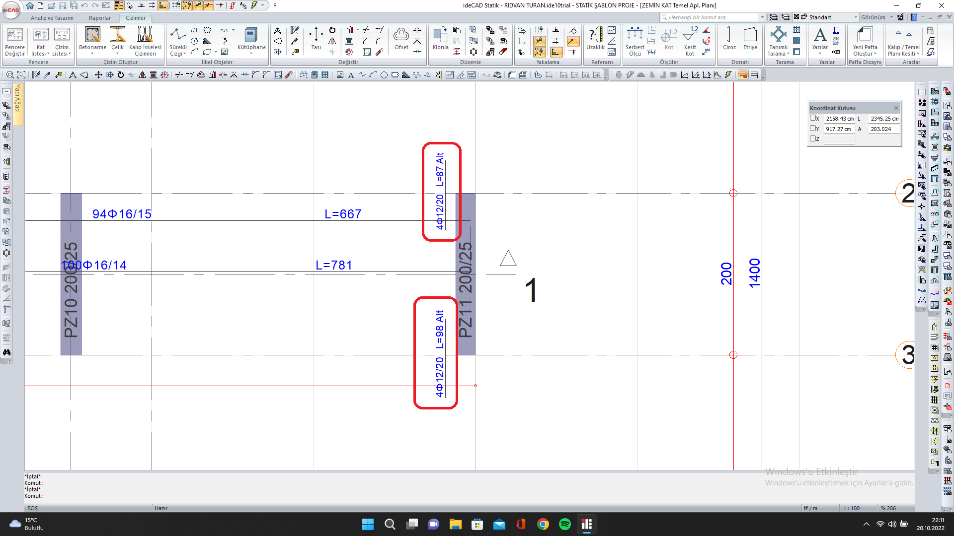Image resolution: width=954 pixels, height=536 pixels.
Task: Close the Koordinat Kutusu panel
Action: click(x=896, y=108)
